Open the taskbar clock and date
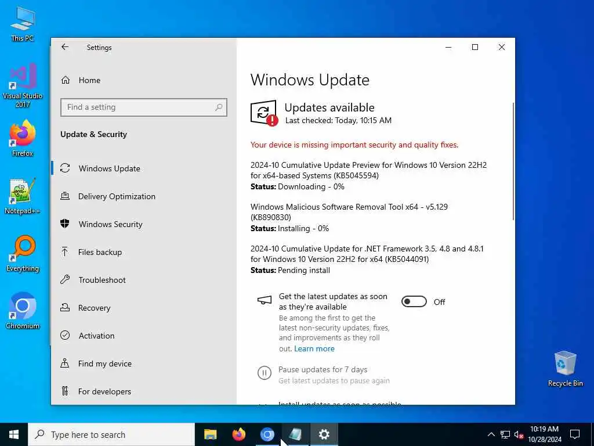This screenshot has width=594, height=446. [544, 434]
